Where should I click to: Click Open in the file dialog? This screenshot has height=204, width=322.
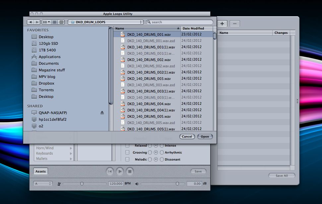tap(205, 136)
